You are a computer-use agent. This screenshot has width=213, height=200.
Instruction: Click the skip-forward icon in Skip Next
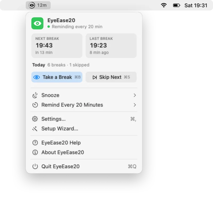coord(95,77)
